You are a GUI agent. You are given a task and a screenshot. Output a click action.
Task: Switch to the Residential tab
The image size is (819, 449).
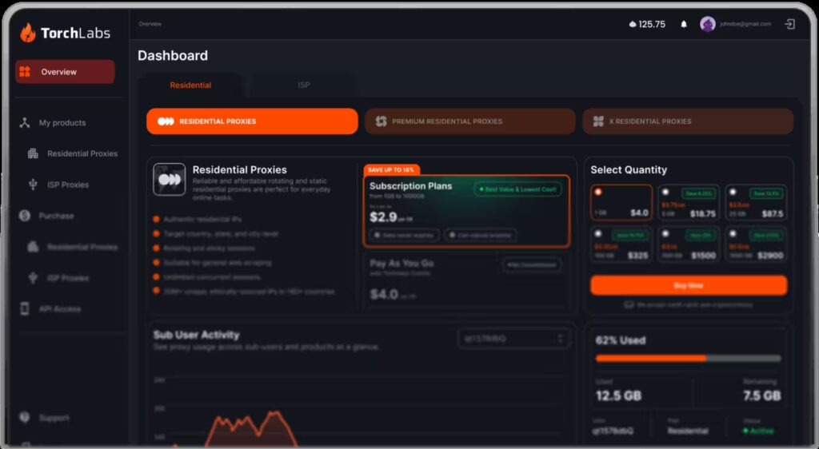[190, 85]
